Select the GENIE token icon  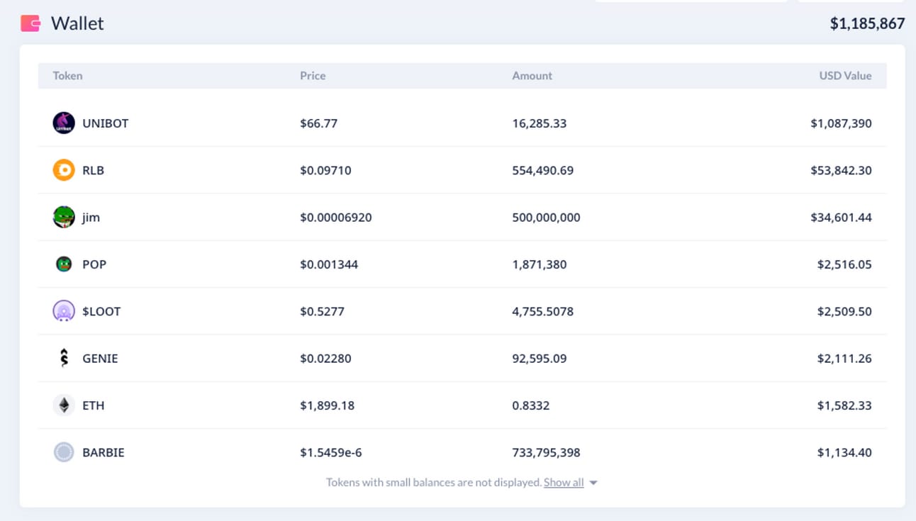point(64,358)
